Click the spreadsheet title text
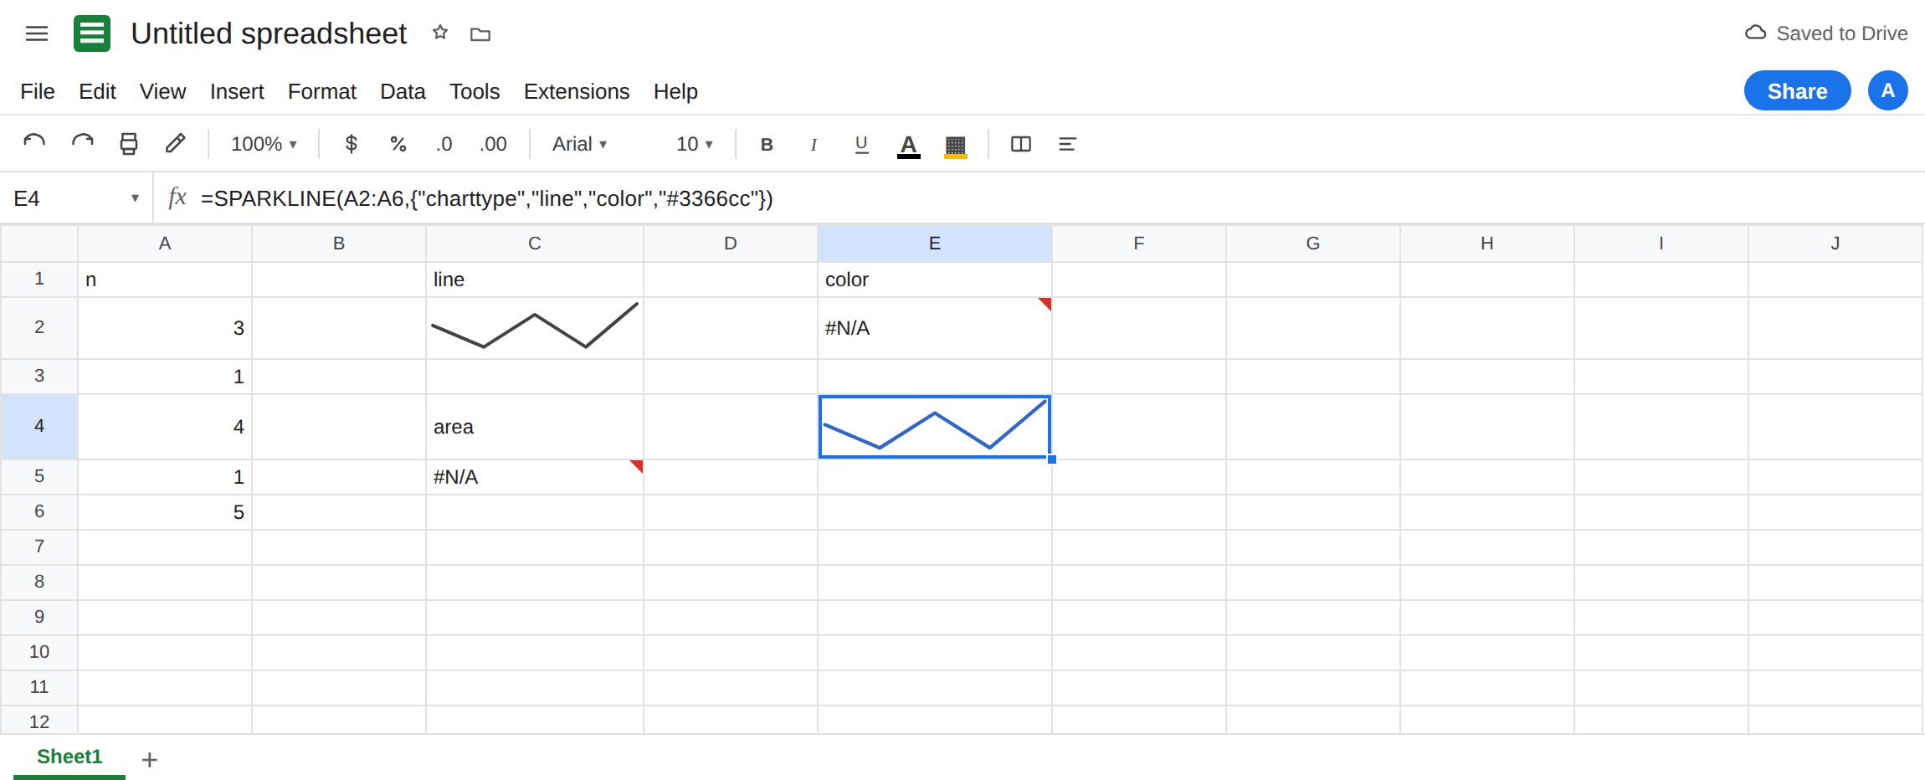Image resolution: width=1925 pixels, height=780 pixels. pos(269,33)
